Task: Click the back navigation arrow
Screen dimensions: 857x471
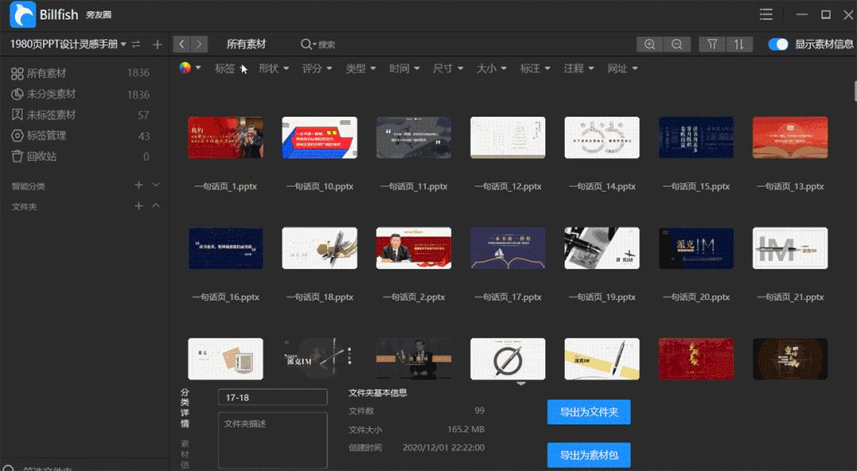Action: point(181,44)
